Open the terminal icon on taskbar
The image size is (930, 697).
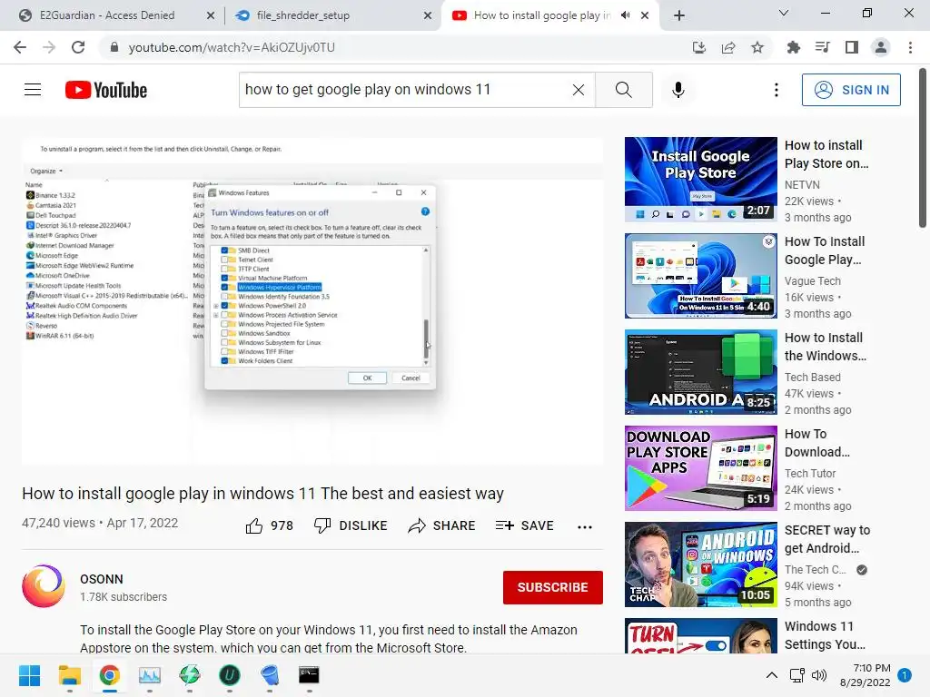(309, 675)
